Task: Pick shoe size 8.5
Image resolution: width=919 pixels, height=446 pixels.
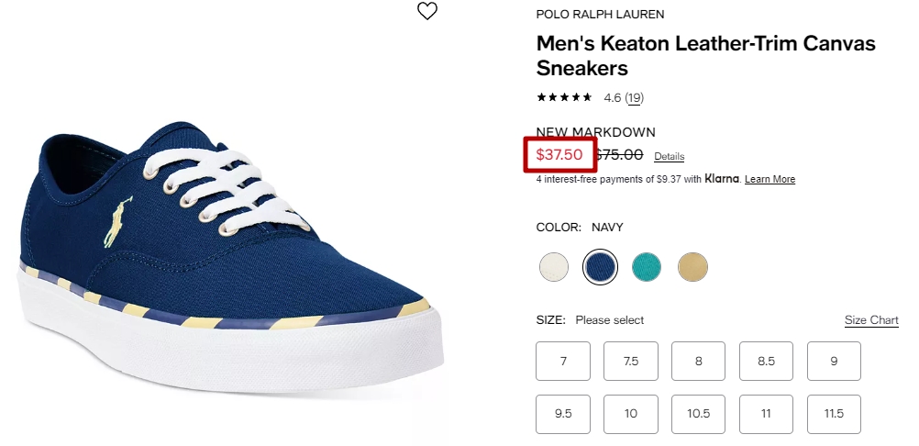Action: coord(767,361)
